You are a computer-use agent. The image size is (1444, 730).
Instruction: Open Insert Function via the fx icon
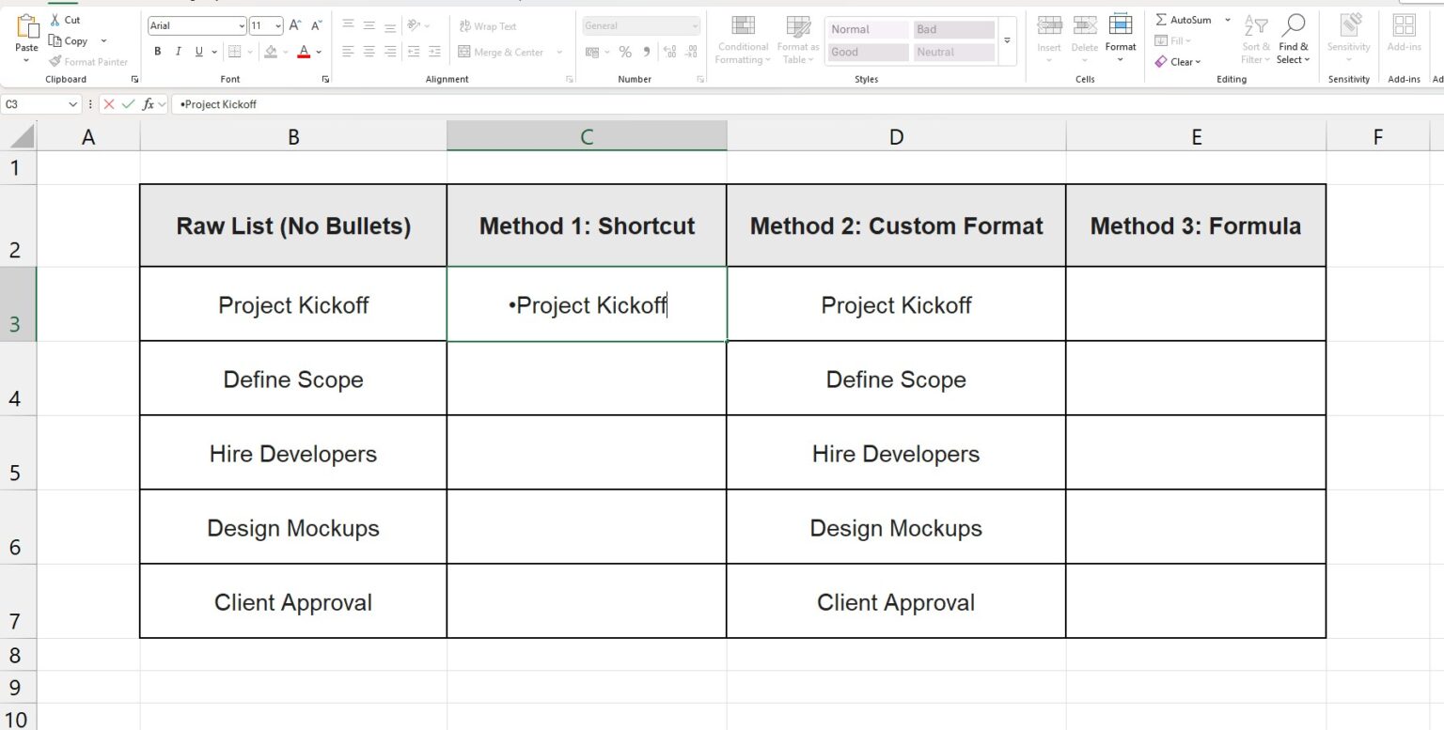pyautogui.click(x=149, y=104)
